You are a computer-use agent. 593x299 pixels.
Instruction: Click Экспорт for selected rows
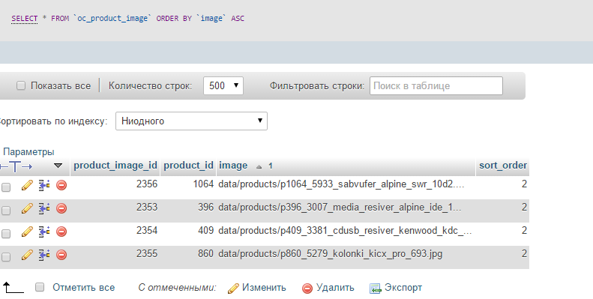tap(403, 288)
